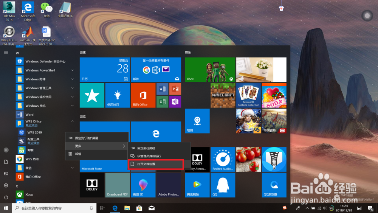
Task: Open the Microsoft Solitaire Collection tile
Action: point(248,95)
